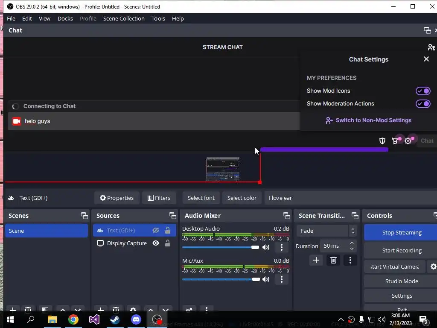Open Steam from the taskbar

pyautogui.click(x=115, y=319)
